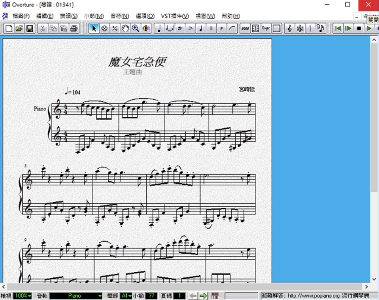The height and width of the screenshot is (300, 379).
Task: Click the quantize note icon
Action: [x=321, y=29]
